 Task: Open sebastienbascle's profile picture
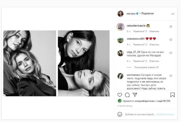120,27
